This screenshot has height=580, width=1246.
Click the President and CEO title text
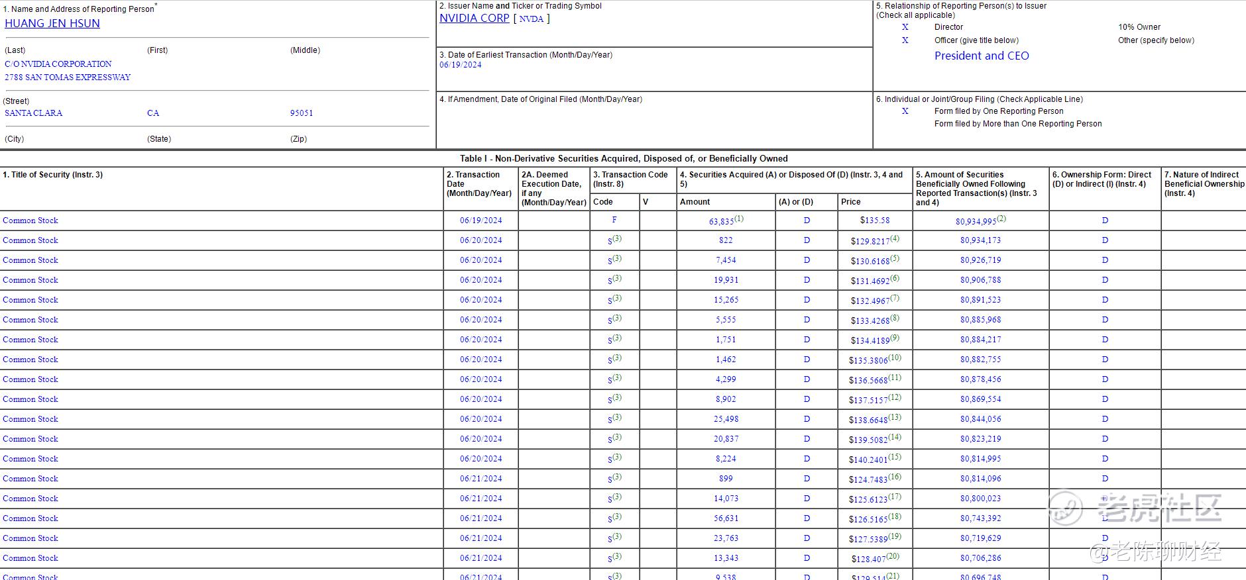[x=982, y=56]
